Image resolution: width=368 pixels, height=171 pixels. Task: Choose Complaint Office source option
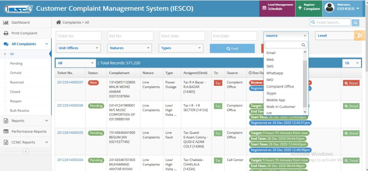(x=284, y=87)
